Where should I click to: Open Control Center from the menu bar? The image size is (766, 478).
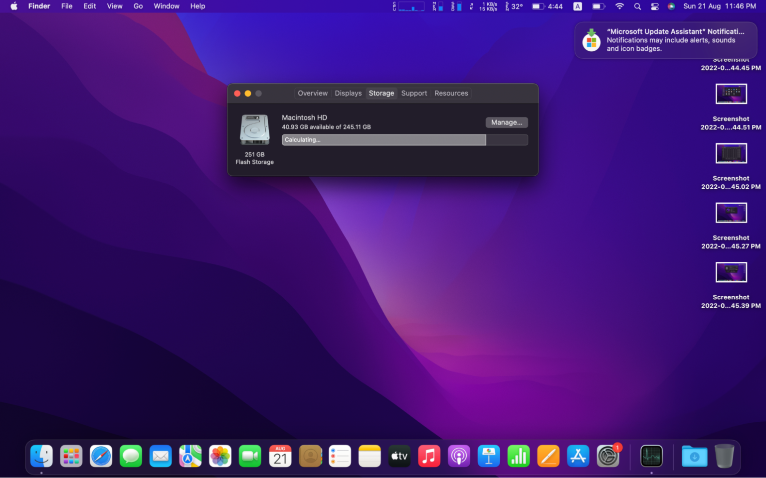tap(654, 6)
